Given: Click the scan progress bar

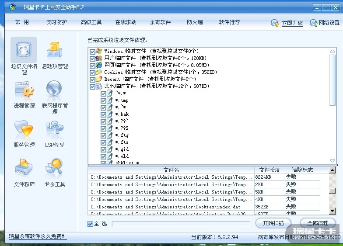Looking at the screenshot, I should click(181, 224).
